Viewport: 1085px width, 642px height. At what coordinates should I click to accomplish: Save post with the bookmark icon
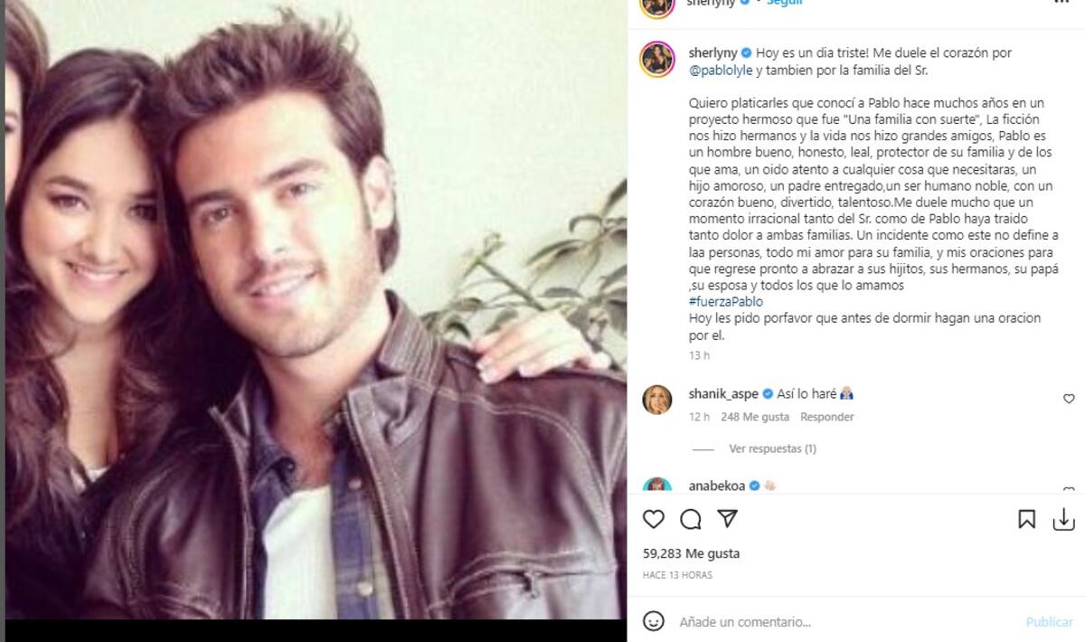point(1026,519)
